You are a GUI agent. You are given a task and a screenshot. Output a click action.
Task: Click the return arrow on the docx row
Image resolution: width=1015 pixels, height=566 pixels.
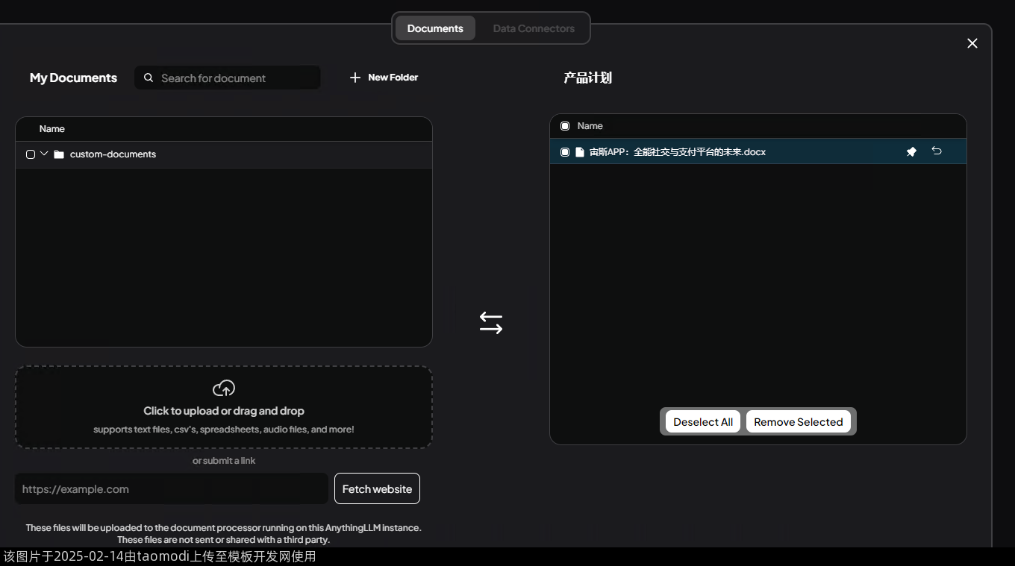(937, 151)
